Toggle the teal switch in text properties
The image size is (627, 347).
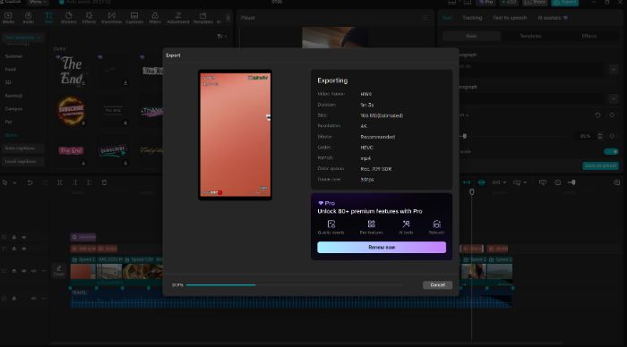[611, 151]
